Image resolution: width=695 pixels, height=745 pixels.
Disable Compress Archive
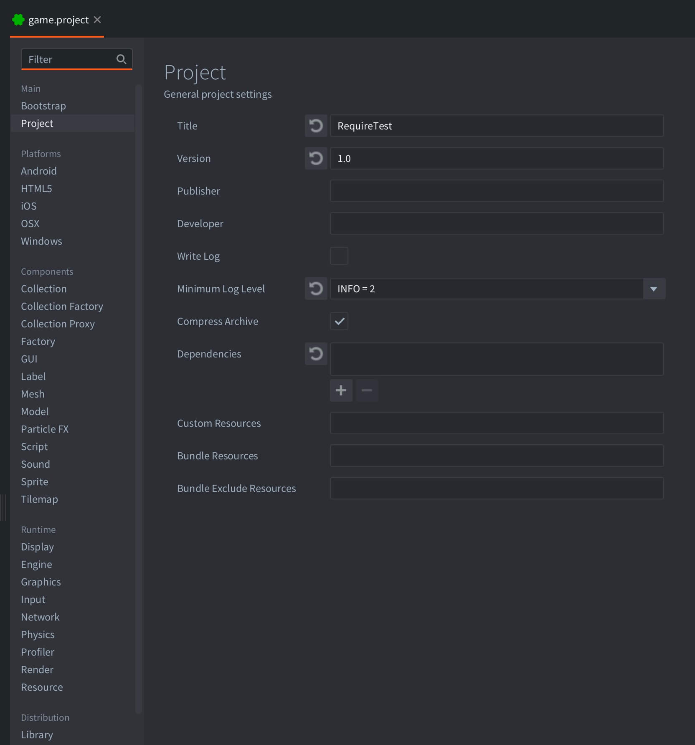(339, 321)
